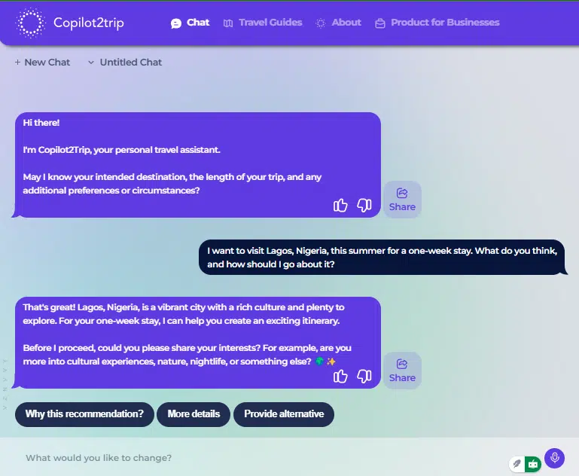
Task: Like the 'Hi there!' greeting message
Action: click(x=340, y=205)
